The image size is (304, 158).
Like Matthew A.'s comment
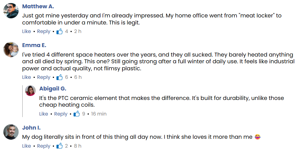tap(27, 31)
